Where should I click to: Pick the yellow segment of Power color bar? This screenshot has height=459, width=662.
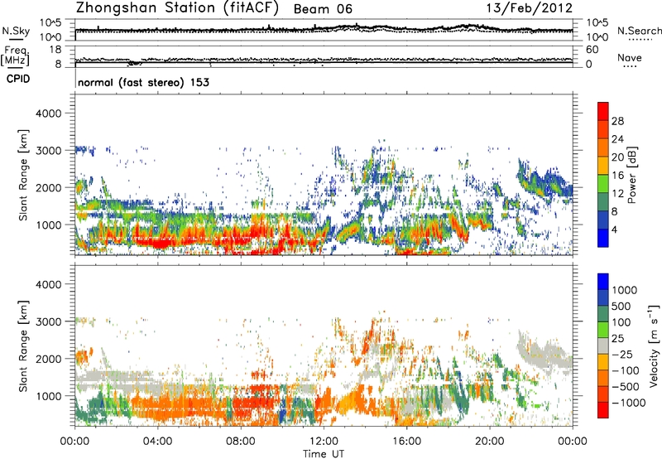pos(603,166)
